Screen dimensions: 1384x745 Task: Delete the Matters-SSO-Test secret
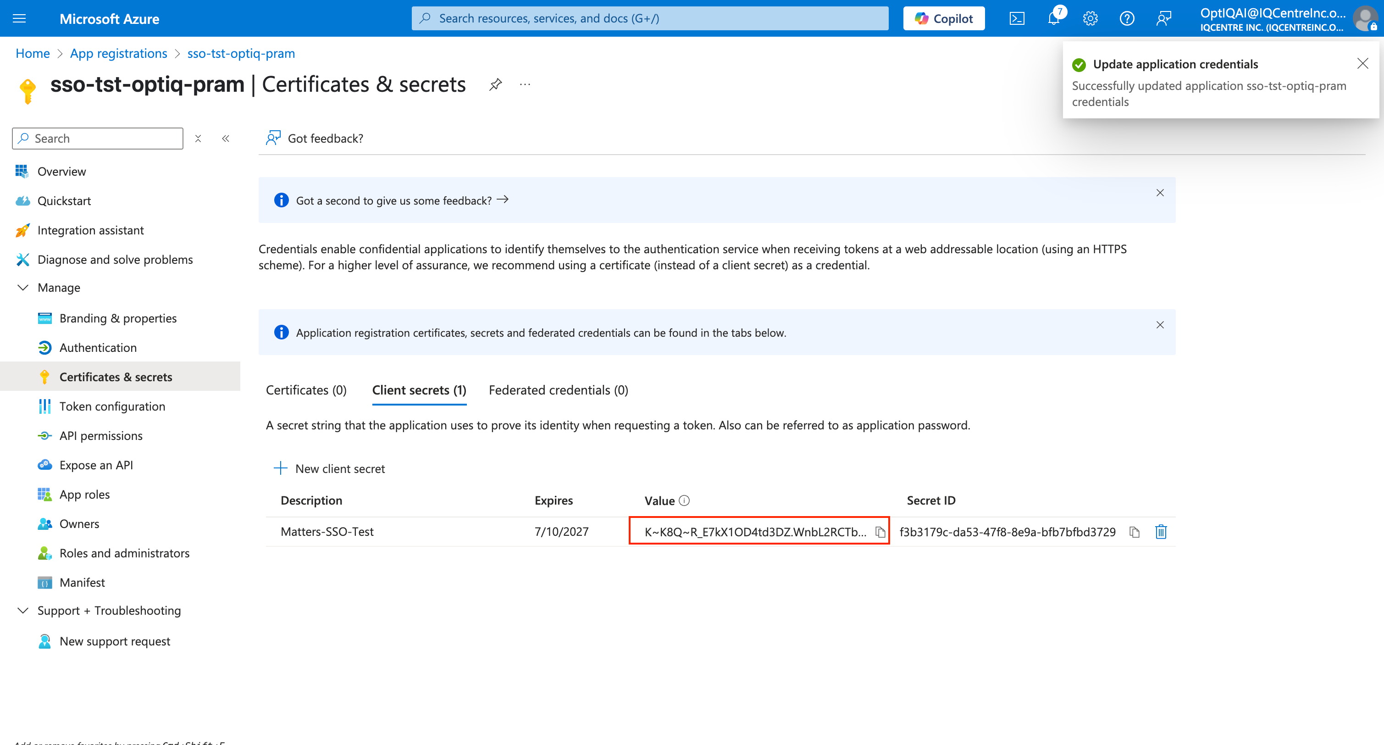tap(1161, 532)
